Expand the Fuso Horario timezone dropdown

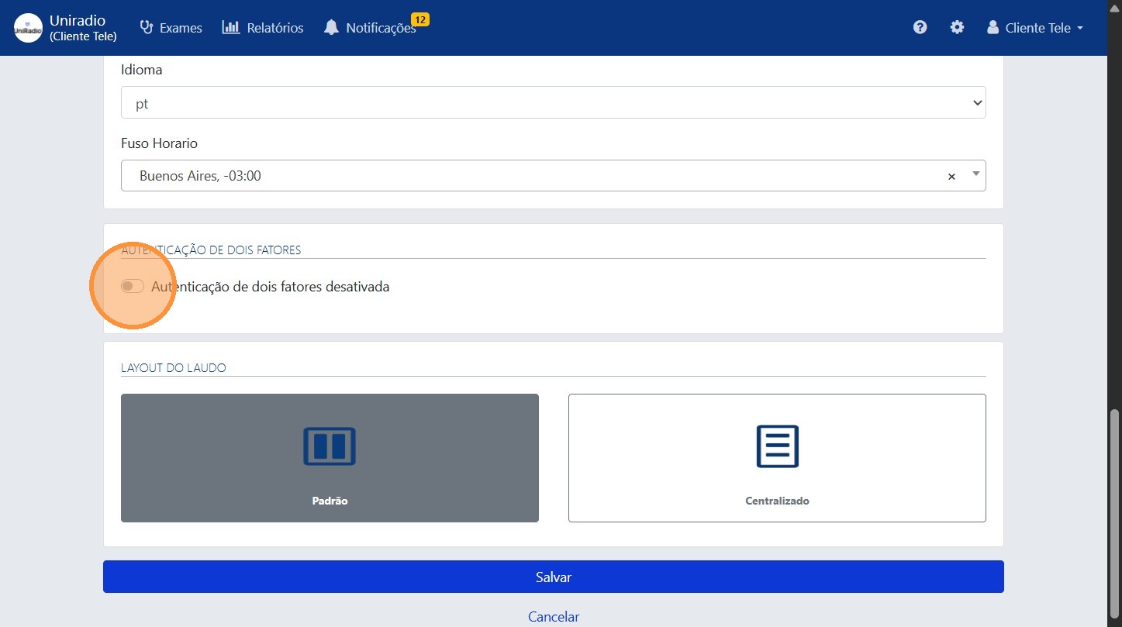click(975, 176)
